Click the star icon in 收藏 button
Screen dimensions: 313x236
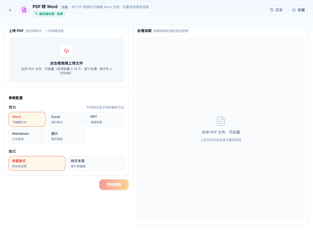[294, 10]
